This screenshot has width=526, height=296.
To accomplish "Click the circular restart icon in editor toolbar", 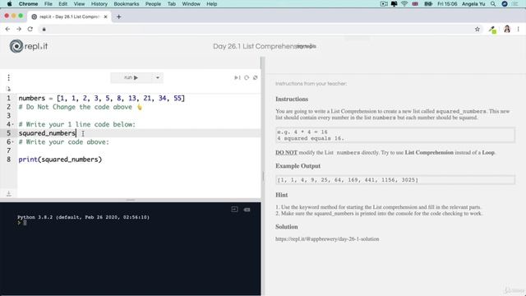I will coord(247,77).
